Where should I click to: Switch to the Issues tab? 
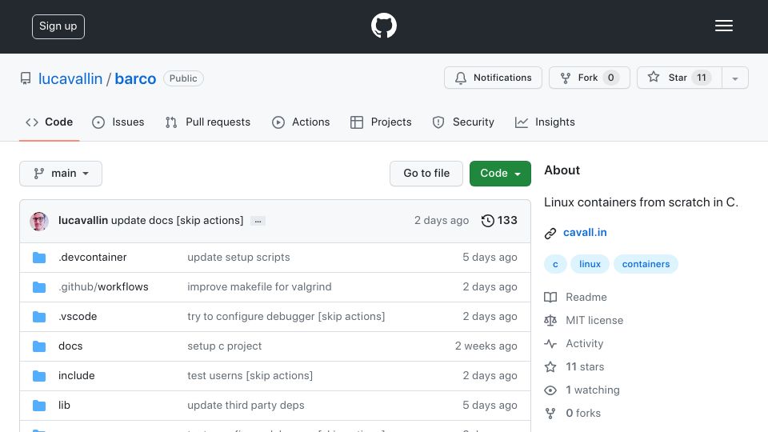point(118,122)
